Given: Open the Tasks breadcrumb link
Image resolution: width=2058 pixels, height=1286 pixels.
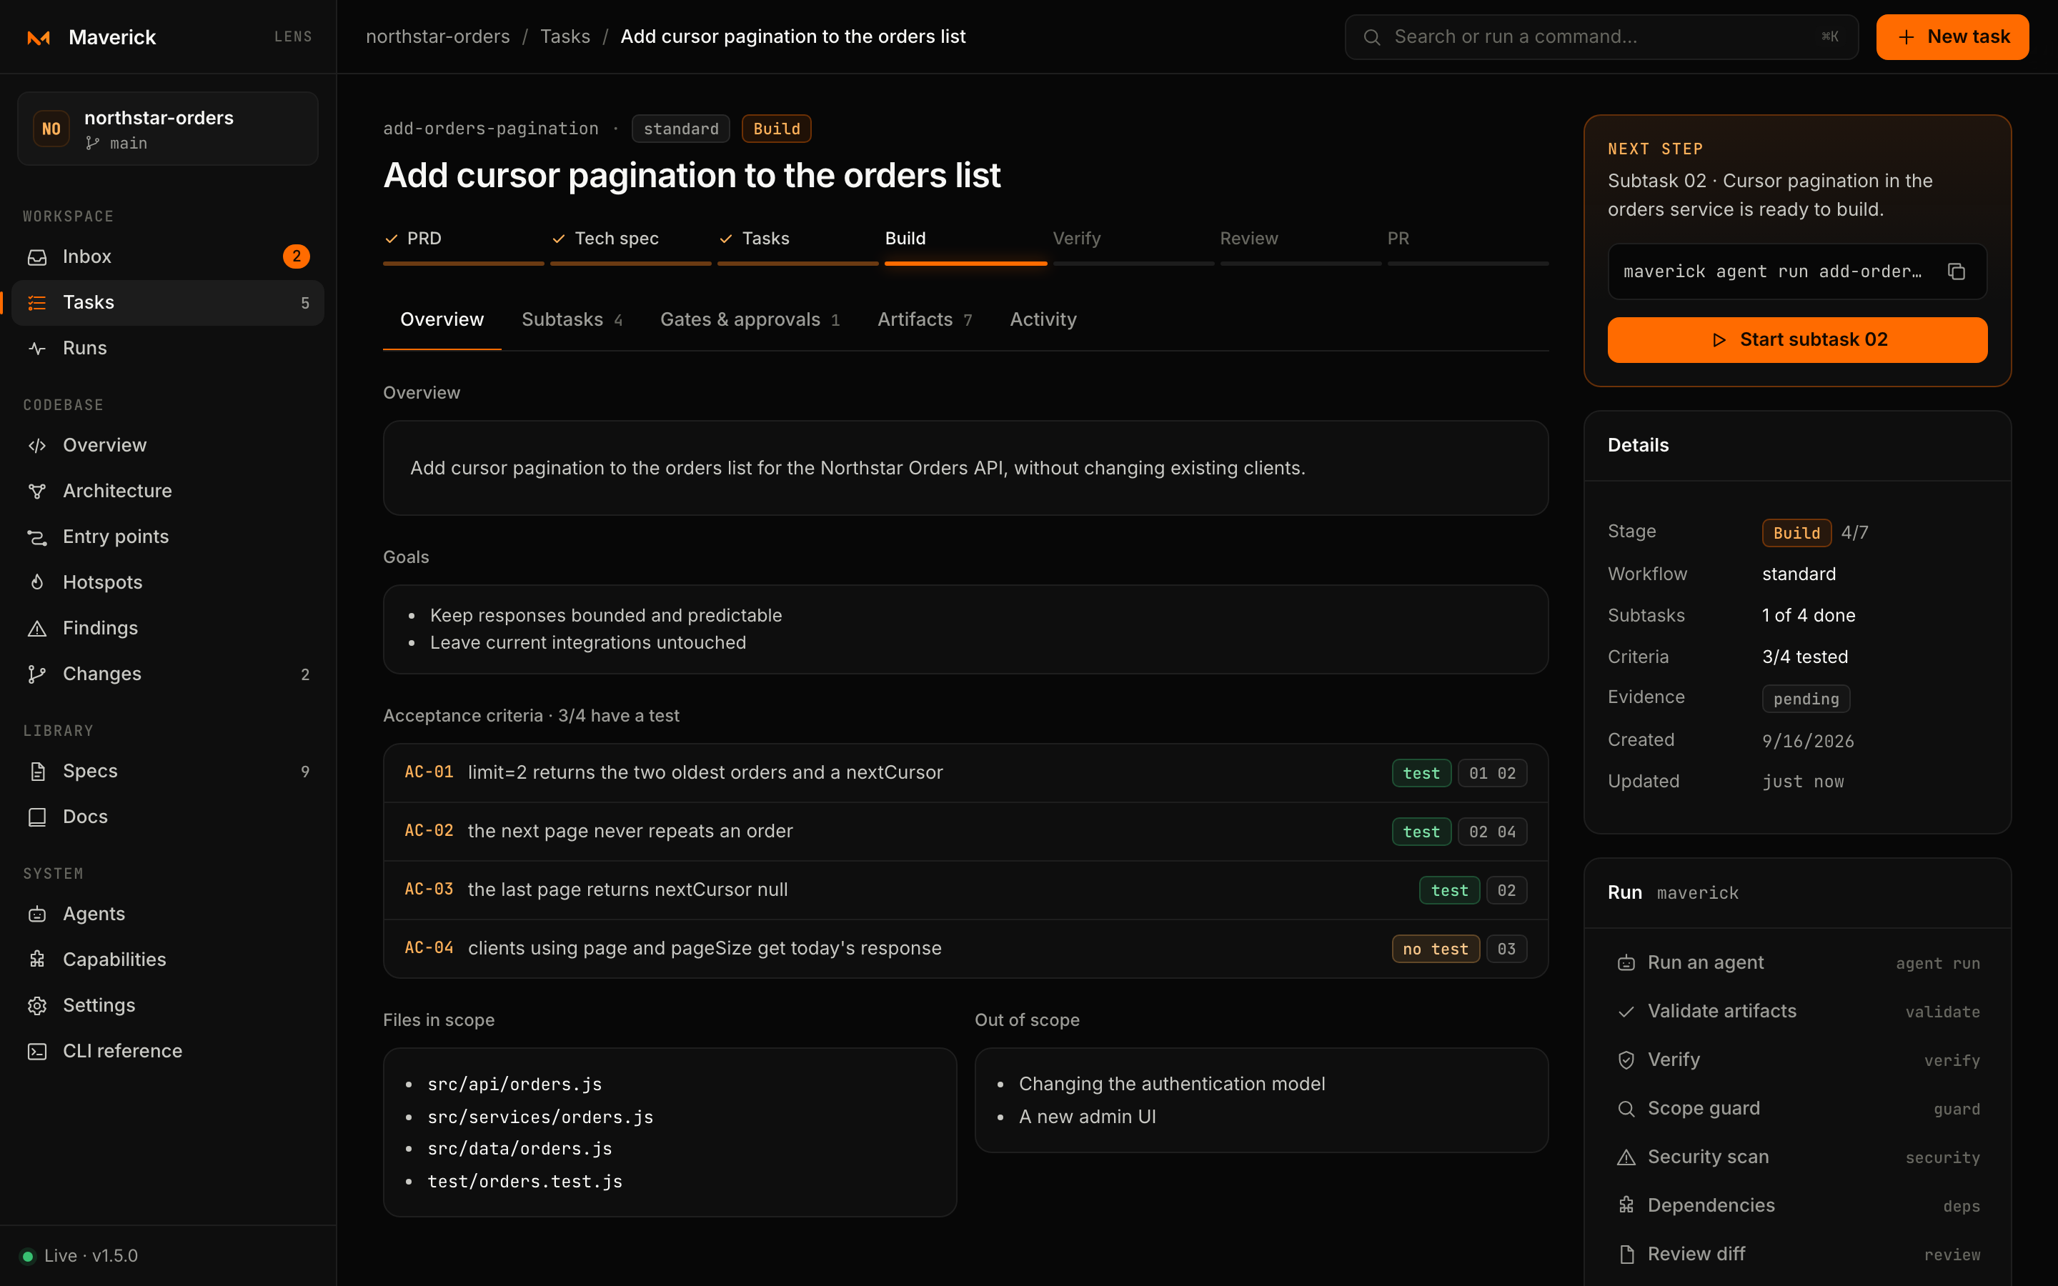Looking at the screenshot, I should pyautogui.click(x=565, y=36).
